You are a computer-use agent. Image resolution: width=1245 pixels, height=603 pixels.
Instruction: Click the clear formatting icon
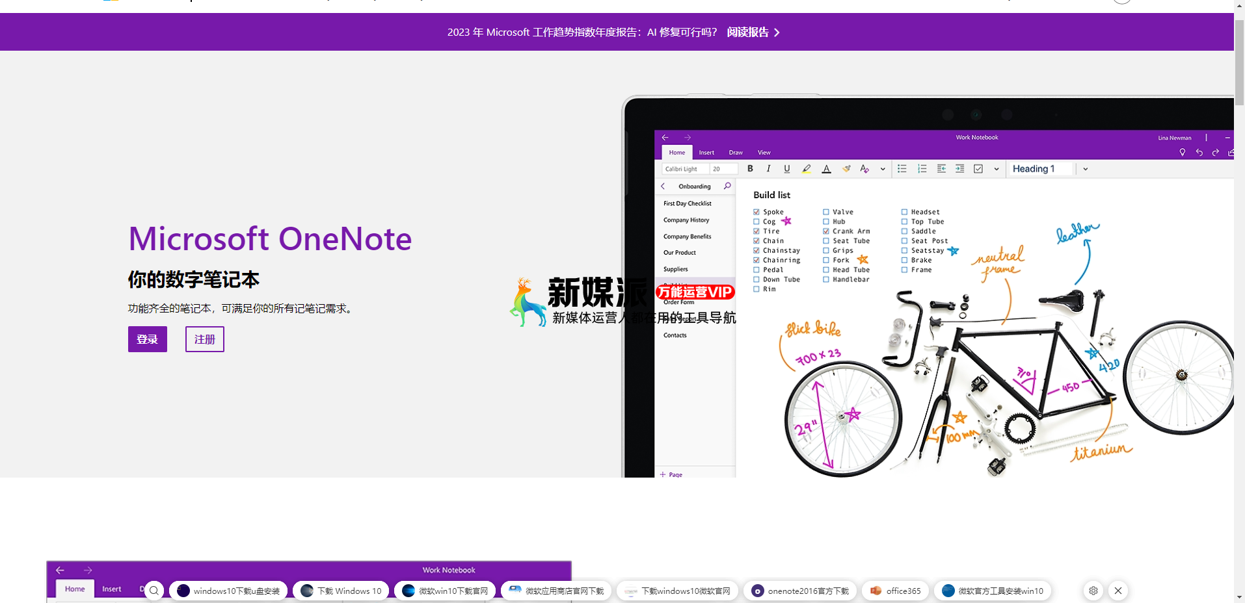pyautogui.click(x=864, y=168)
